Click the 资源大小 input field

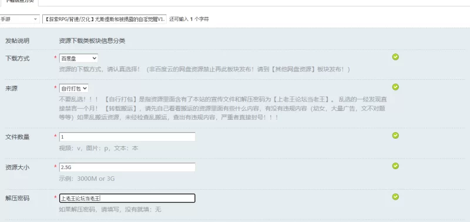[x=127, y=167]
